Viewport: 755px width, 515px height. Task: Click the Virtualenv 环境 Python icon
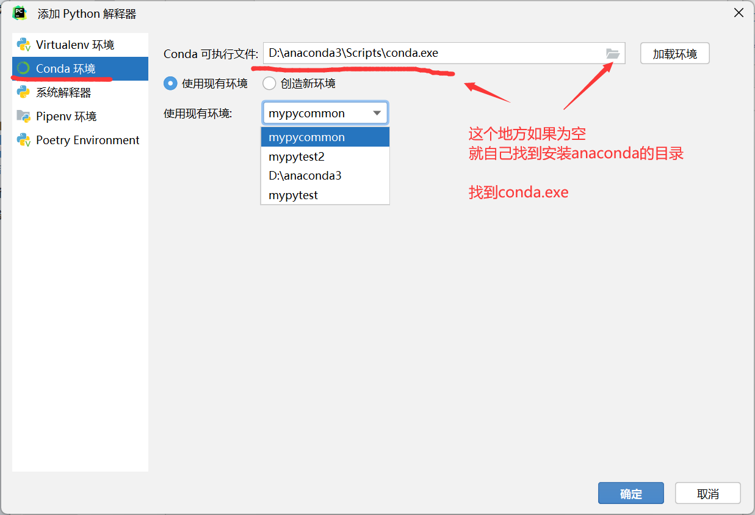[24, 45]
